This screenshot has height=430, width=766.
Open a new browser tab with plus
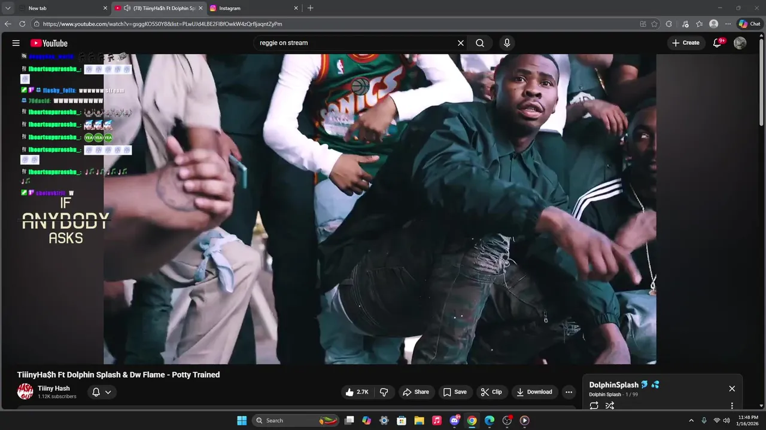(310, 8)
